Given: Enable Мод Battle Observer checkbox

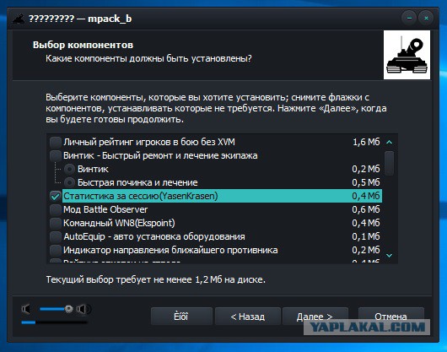Looking at the screenshot, I should pyautogui.click(x=56, y=209).
